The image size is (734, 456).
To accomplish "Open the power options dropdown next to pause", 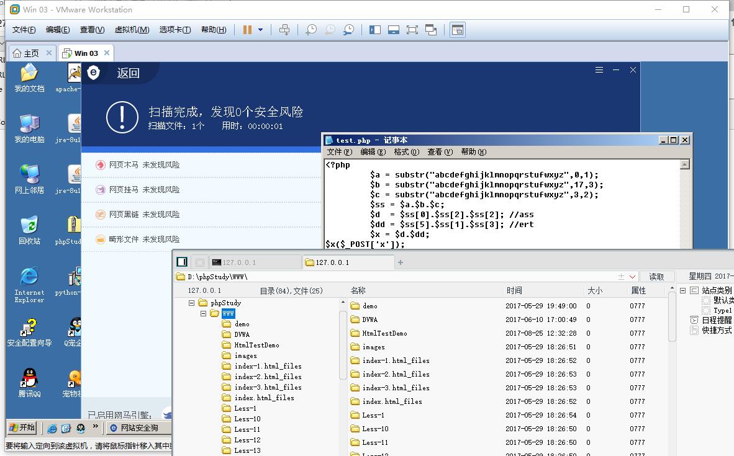I will (260, 30).
